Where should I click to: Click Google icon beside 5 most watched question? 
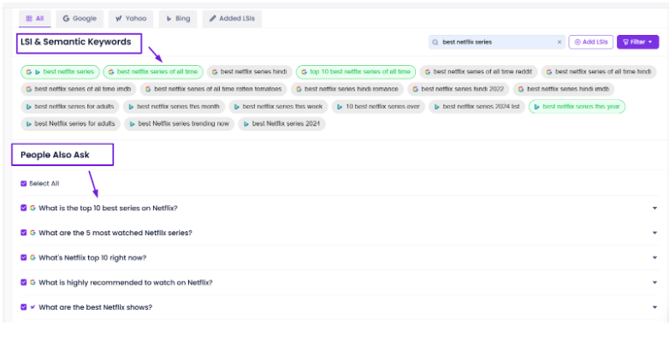click(33, 233)
